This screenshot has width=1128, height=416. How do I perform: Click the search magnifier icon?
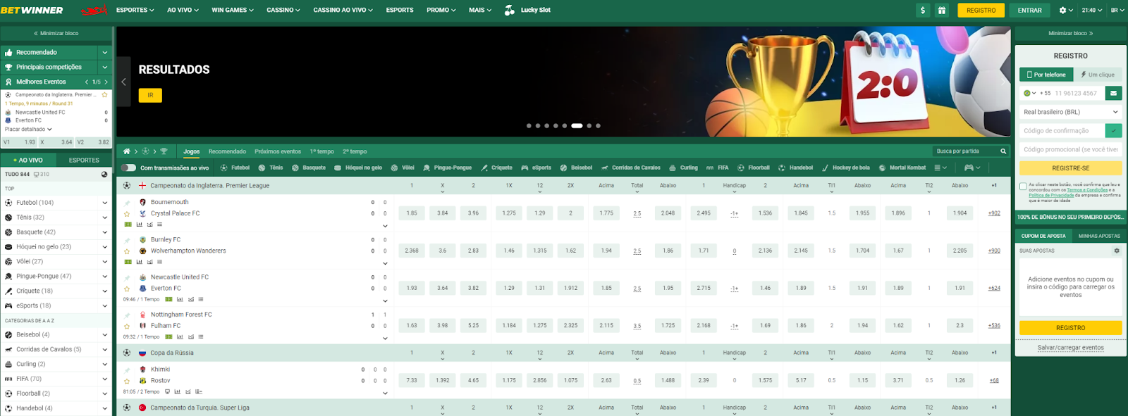click(1003, 151)
